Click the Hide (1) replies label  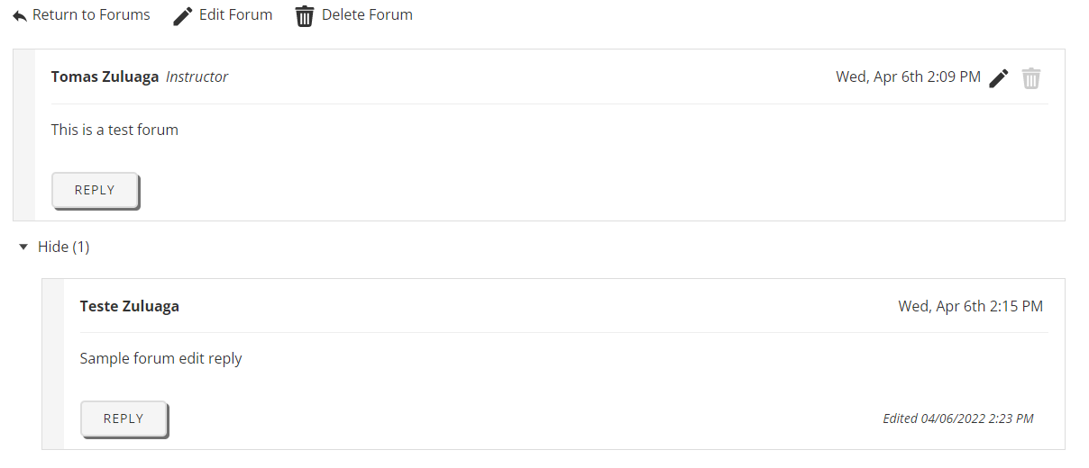[63, 247]
